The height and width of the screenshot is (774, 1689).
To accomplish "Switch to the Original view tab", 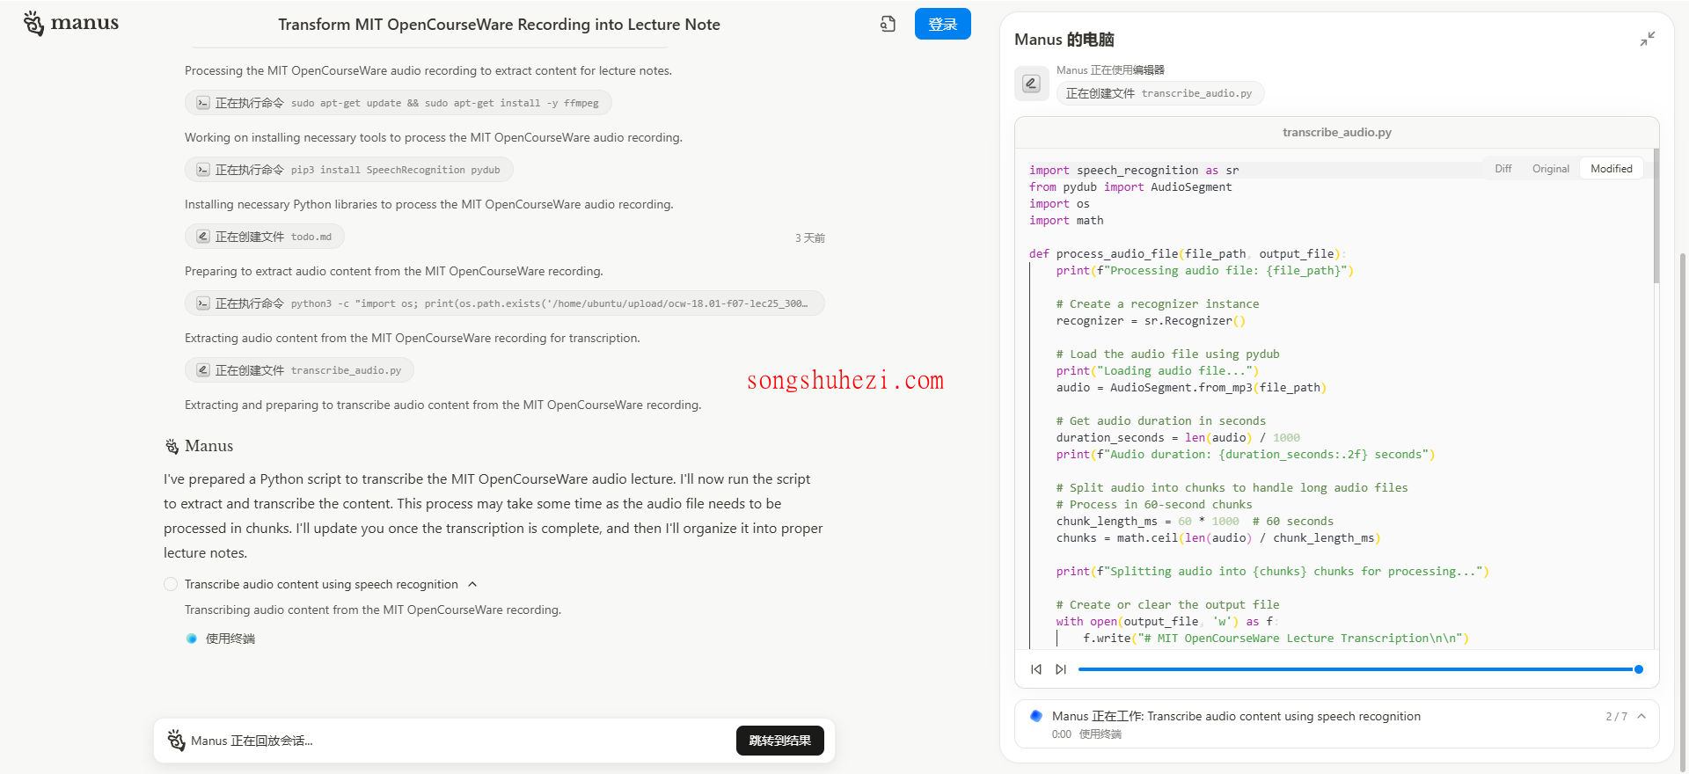I will [x=1550, y=169].
